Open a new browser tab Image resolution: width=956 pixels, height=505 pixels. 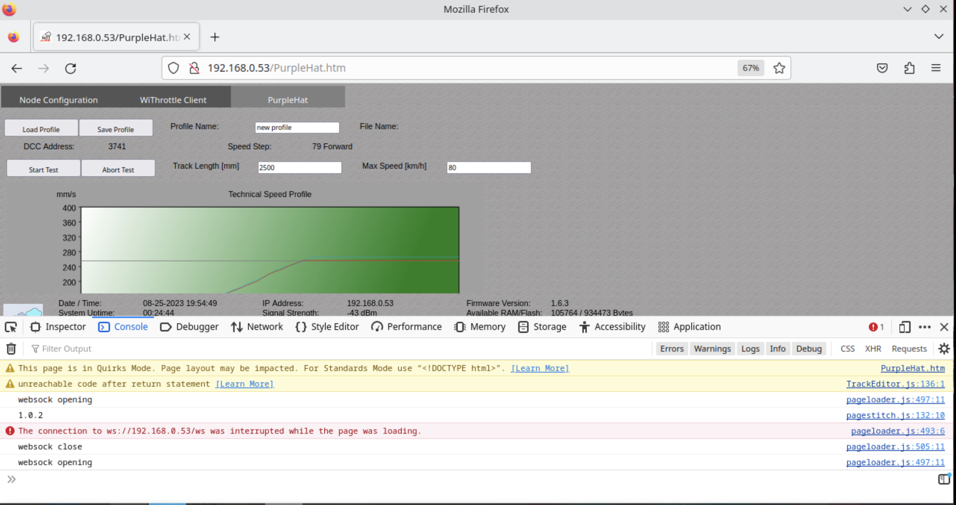pos(215,37)
